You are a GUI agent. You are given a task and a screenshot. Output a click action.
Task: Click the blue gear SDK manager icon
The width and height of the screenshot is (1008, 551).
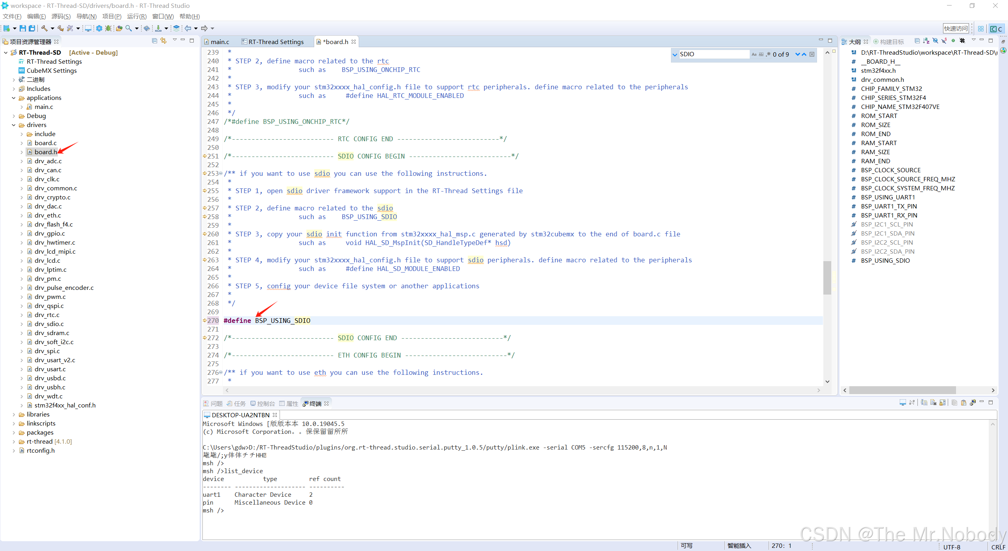(99, 28)
